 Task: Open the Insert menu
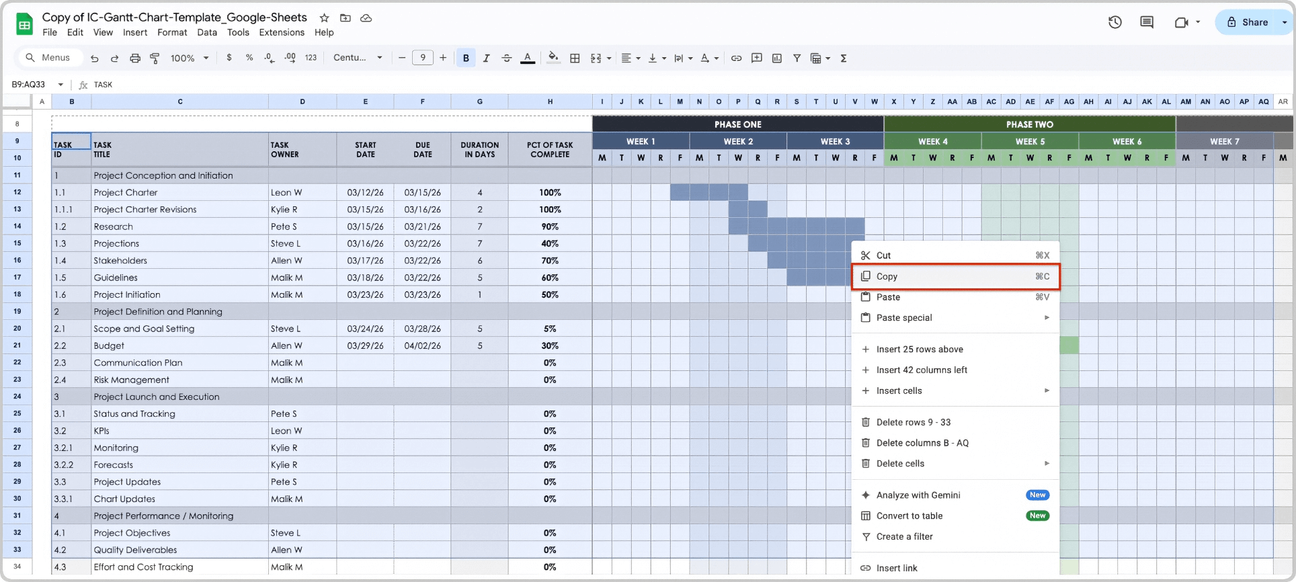[x=135, y=32]
